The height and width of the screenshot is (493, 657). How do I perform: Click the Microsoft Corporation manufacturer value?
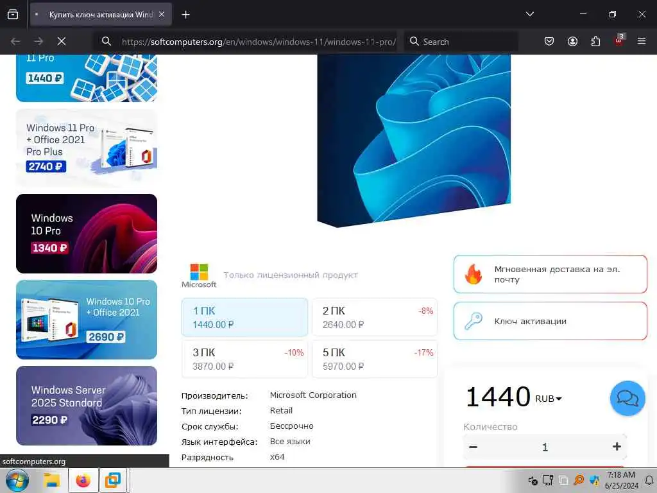click(x=313, y=395)
